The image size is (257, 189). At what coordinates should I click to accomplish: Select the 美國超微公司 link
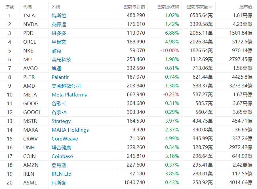(66, 86)
